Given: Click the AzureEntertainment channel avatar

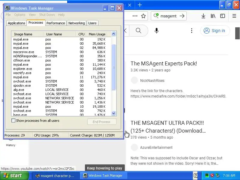Looking at the screenshot, I should click(x=134, y=147).
